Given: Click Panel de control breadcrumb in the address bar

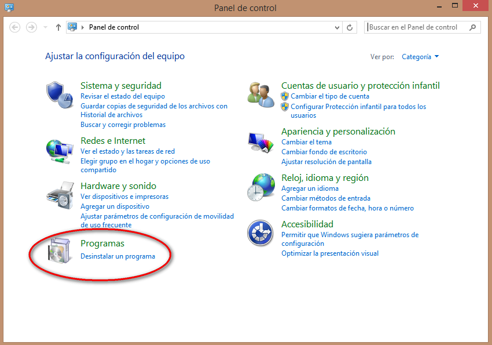Looking at the screenshot, I should pyautogui.click(x=114, y=27).
